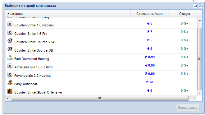The image size is (205, 115).
Task: Close the tariff selection dialog
Action: point(200,6)
